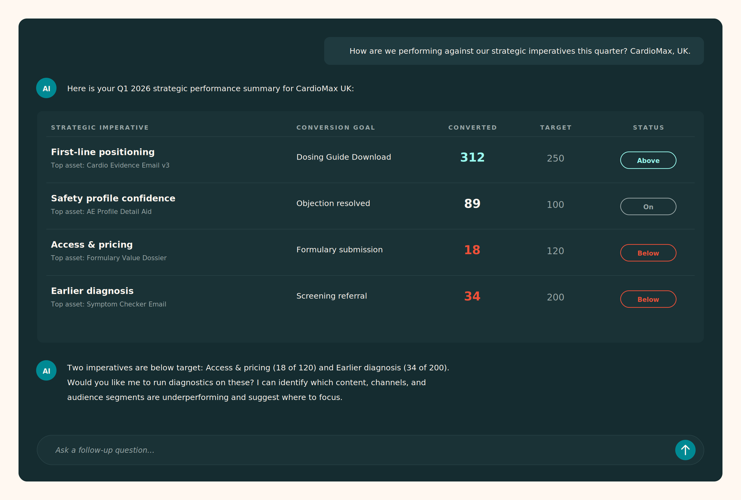Click Top asset: AE Profile Detail Aid
This screenshot has height=500, width=741.
point(101,212)
